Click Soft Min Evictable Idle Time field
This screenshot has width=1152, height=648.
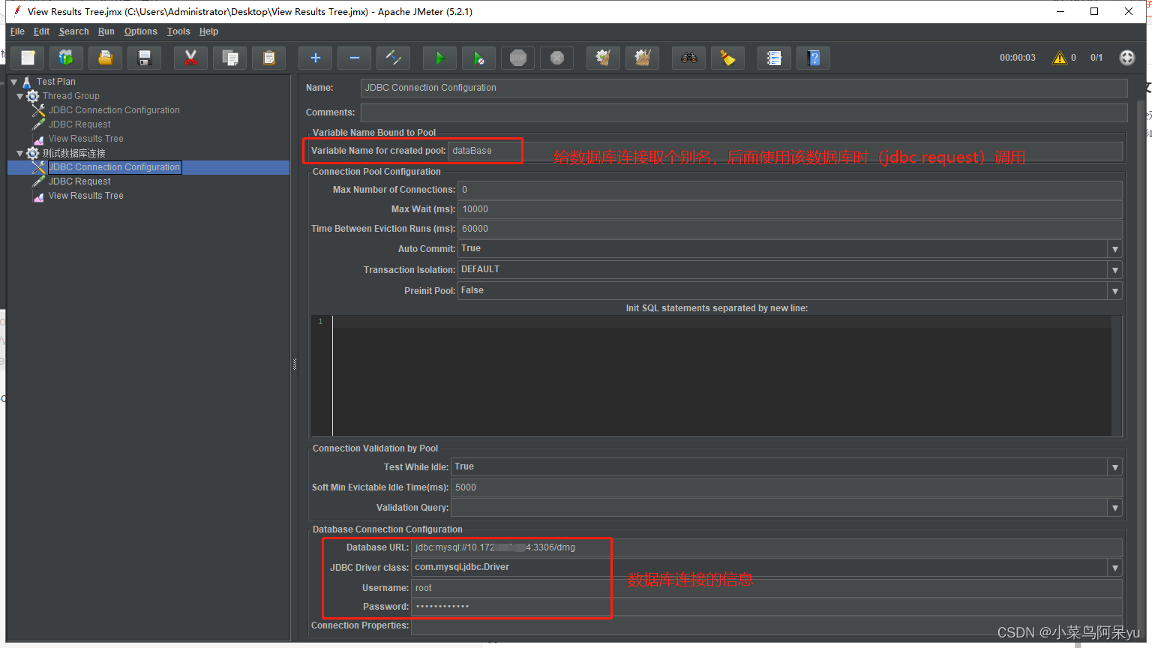(787, 487)
